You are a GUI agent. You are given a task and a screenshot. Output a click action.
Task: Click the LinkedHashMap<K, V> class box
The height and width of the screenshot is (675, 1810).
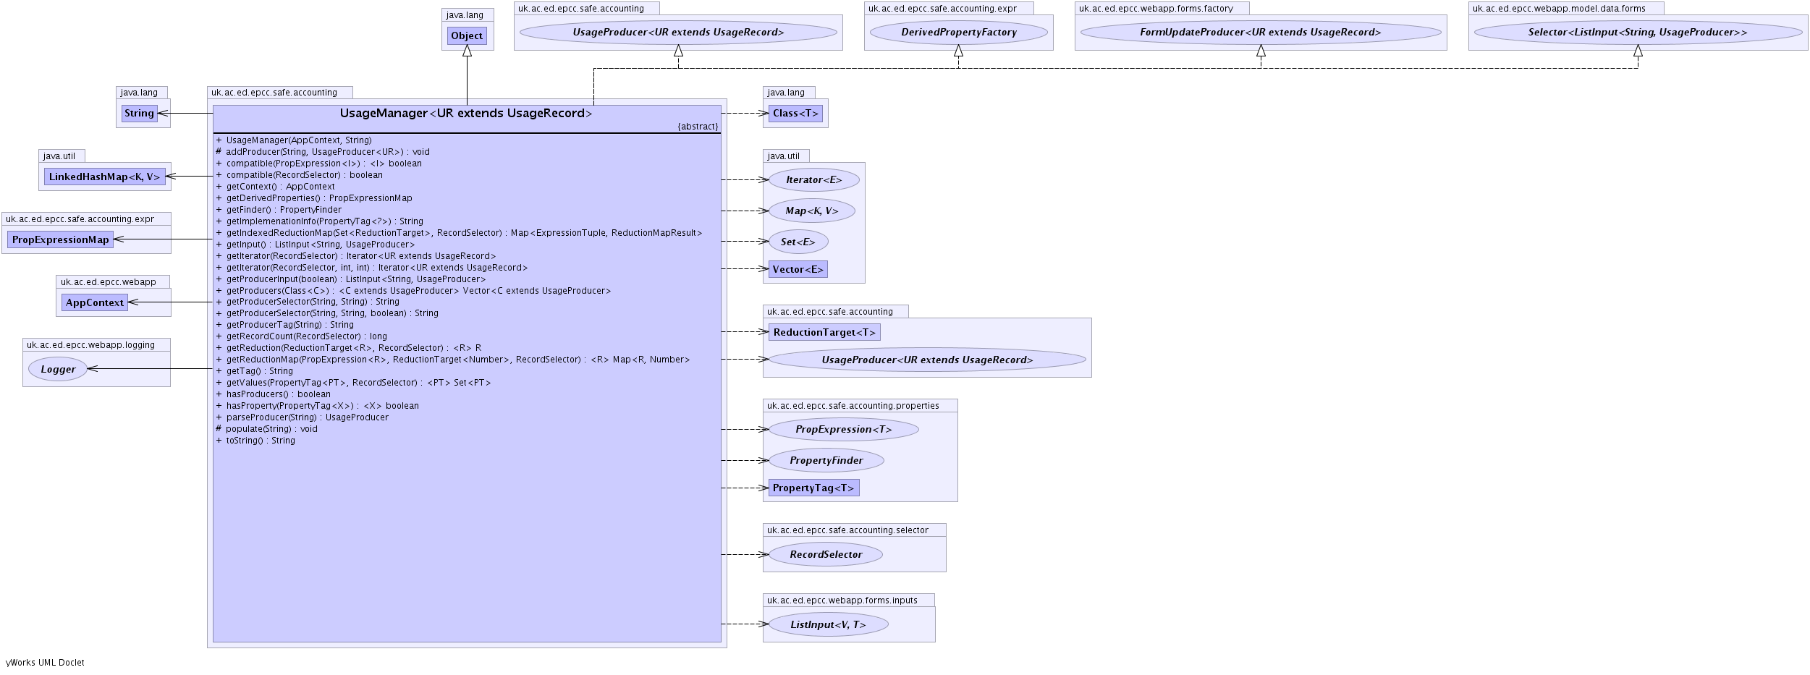point(104,177)
